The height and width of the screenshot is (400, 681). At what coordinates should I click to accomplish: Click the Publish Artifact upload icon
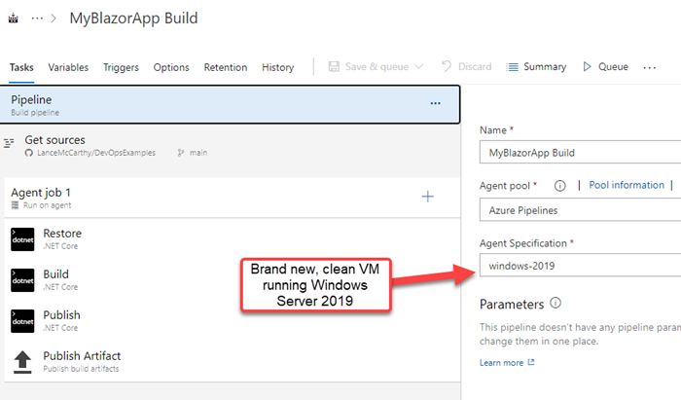click(x=22, y=361)
